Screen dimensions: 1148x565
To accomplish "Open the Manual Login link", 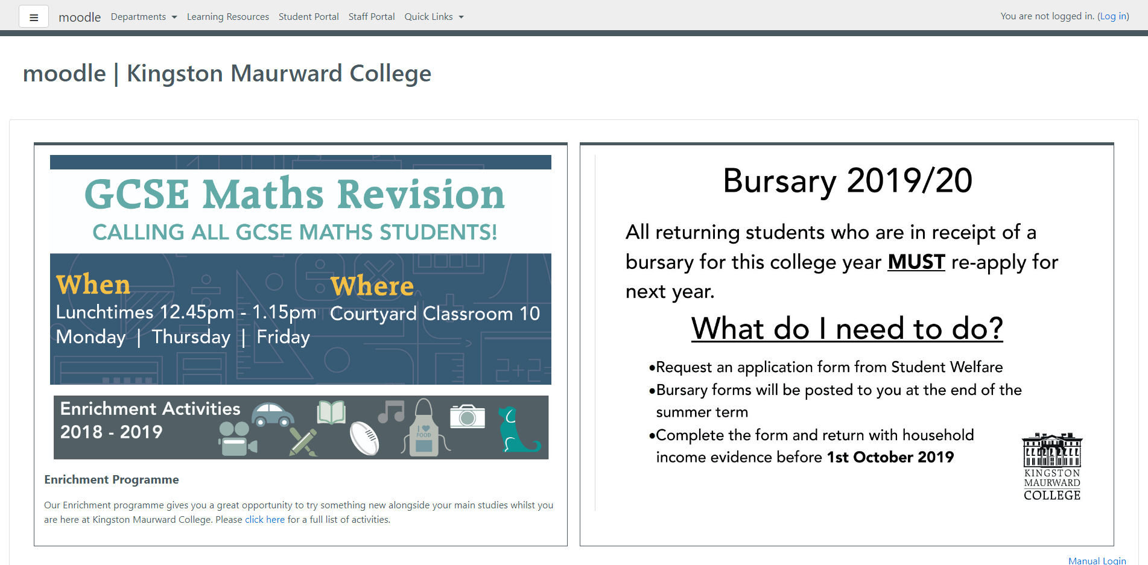I will tap(1097, 561).
